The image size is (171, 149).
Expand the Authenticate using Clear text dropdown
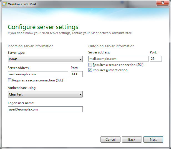point(45,94)
